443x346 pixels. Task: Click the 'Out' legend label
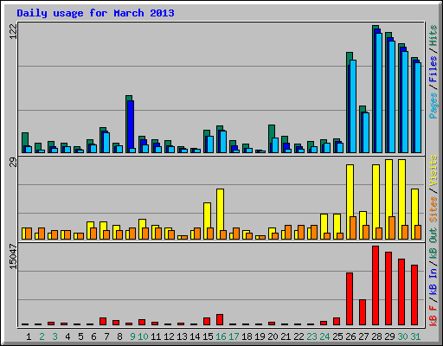tap(433, 235)
